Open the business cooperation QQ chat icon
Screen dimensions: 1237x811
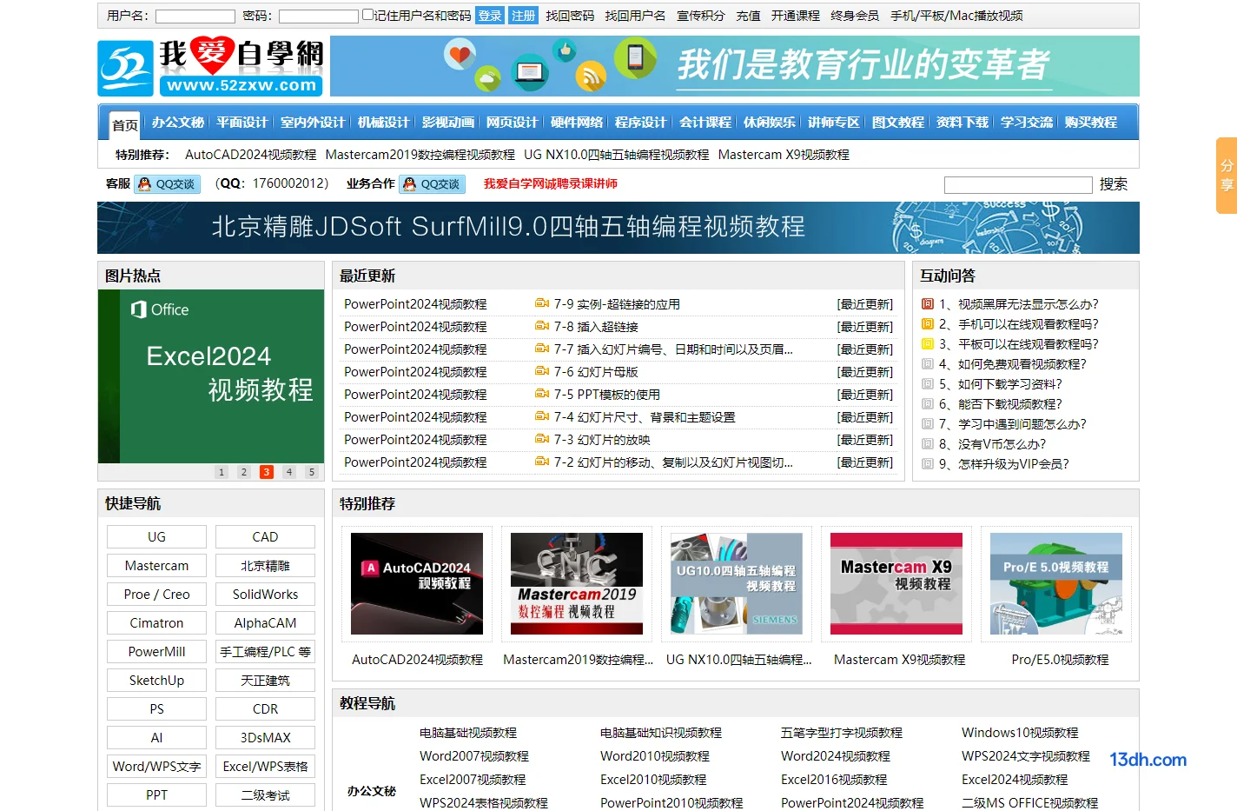pyautogui.click(x=432, y=184)
